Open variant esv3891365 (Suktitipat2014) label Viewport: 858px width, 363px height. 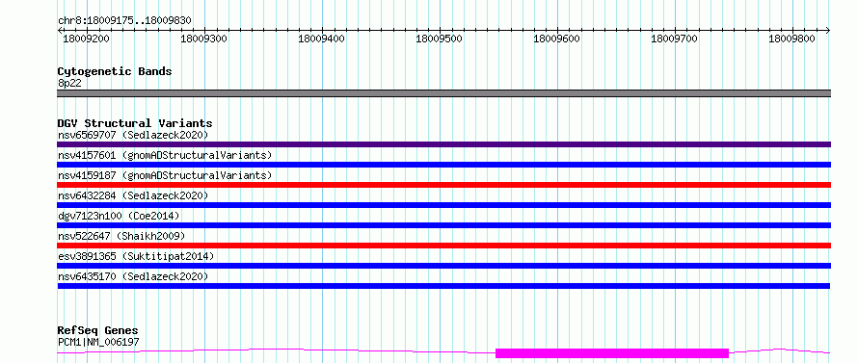[x=136, y=256]
